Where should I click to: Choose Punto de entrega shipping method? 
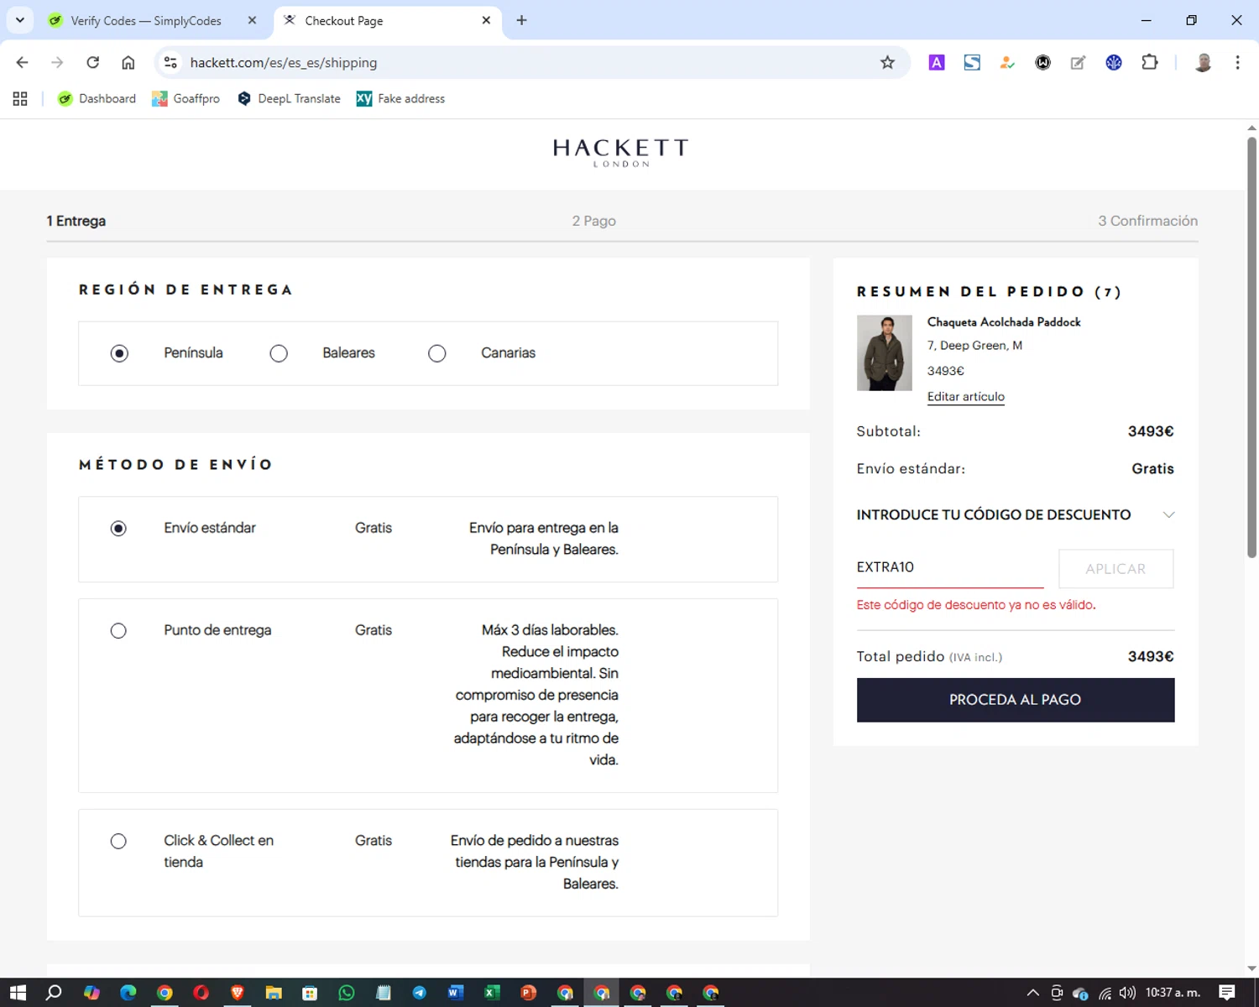point(118,631)
